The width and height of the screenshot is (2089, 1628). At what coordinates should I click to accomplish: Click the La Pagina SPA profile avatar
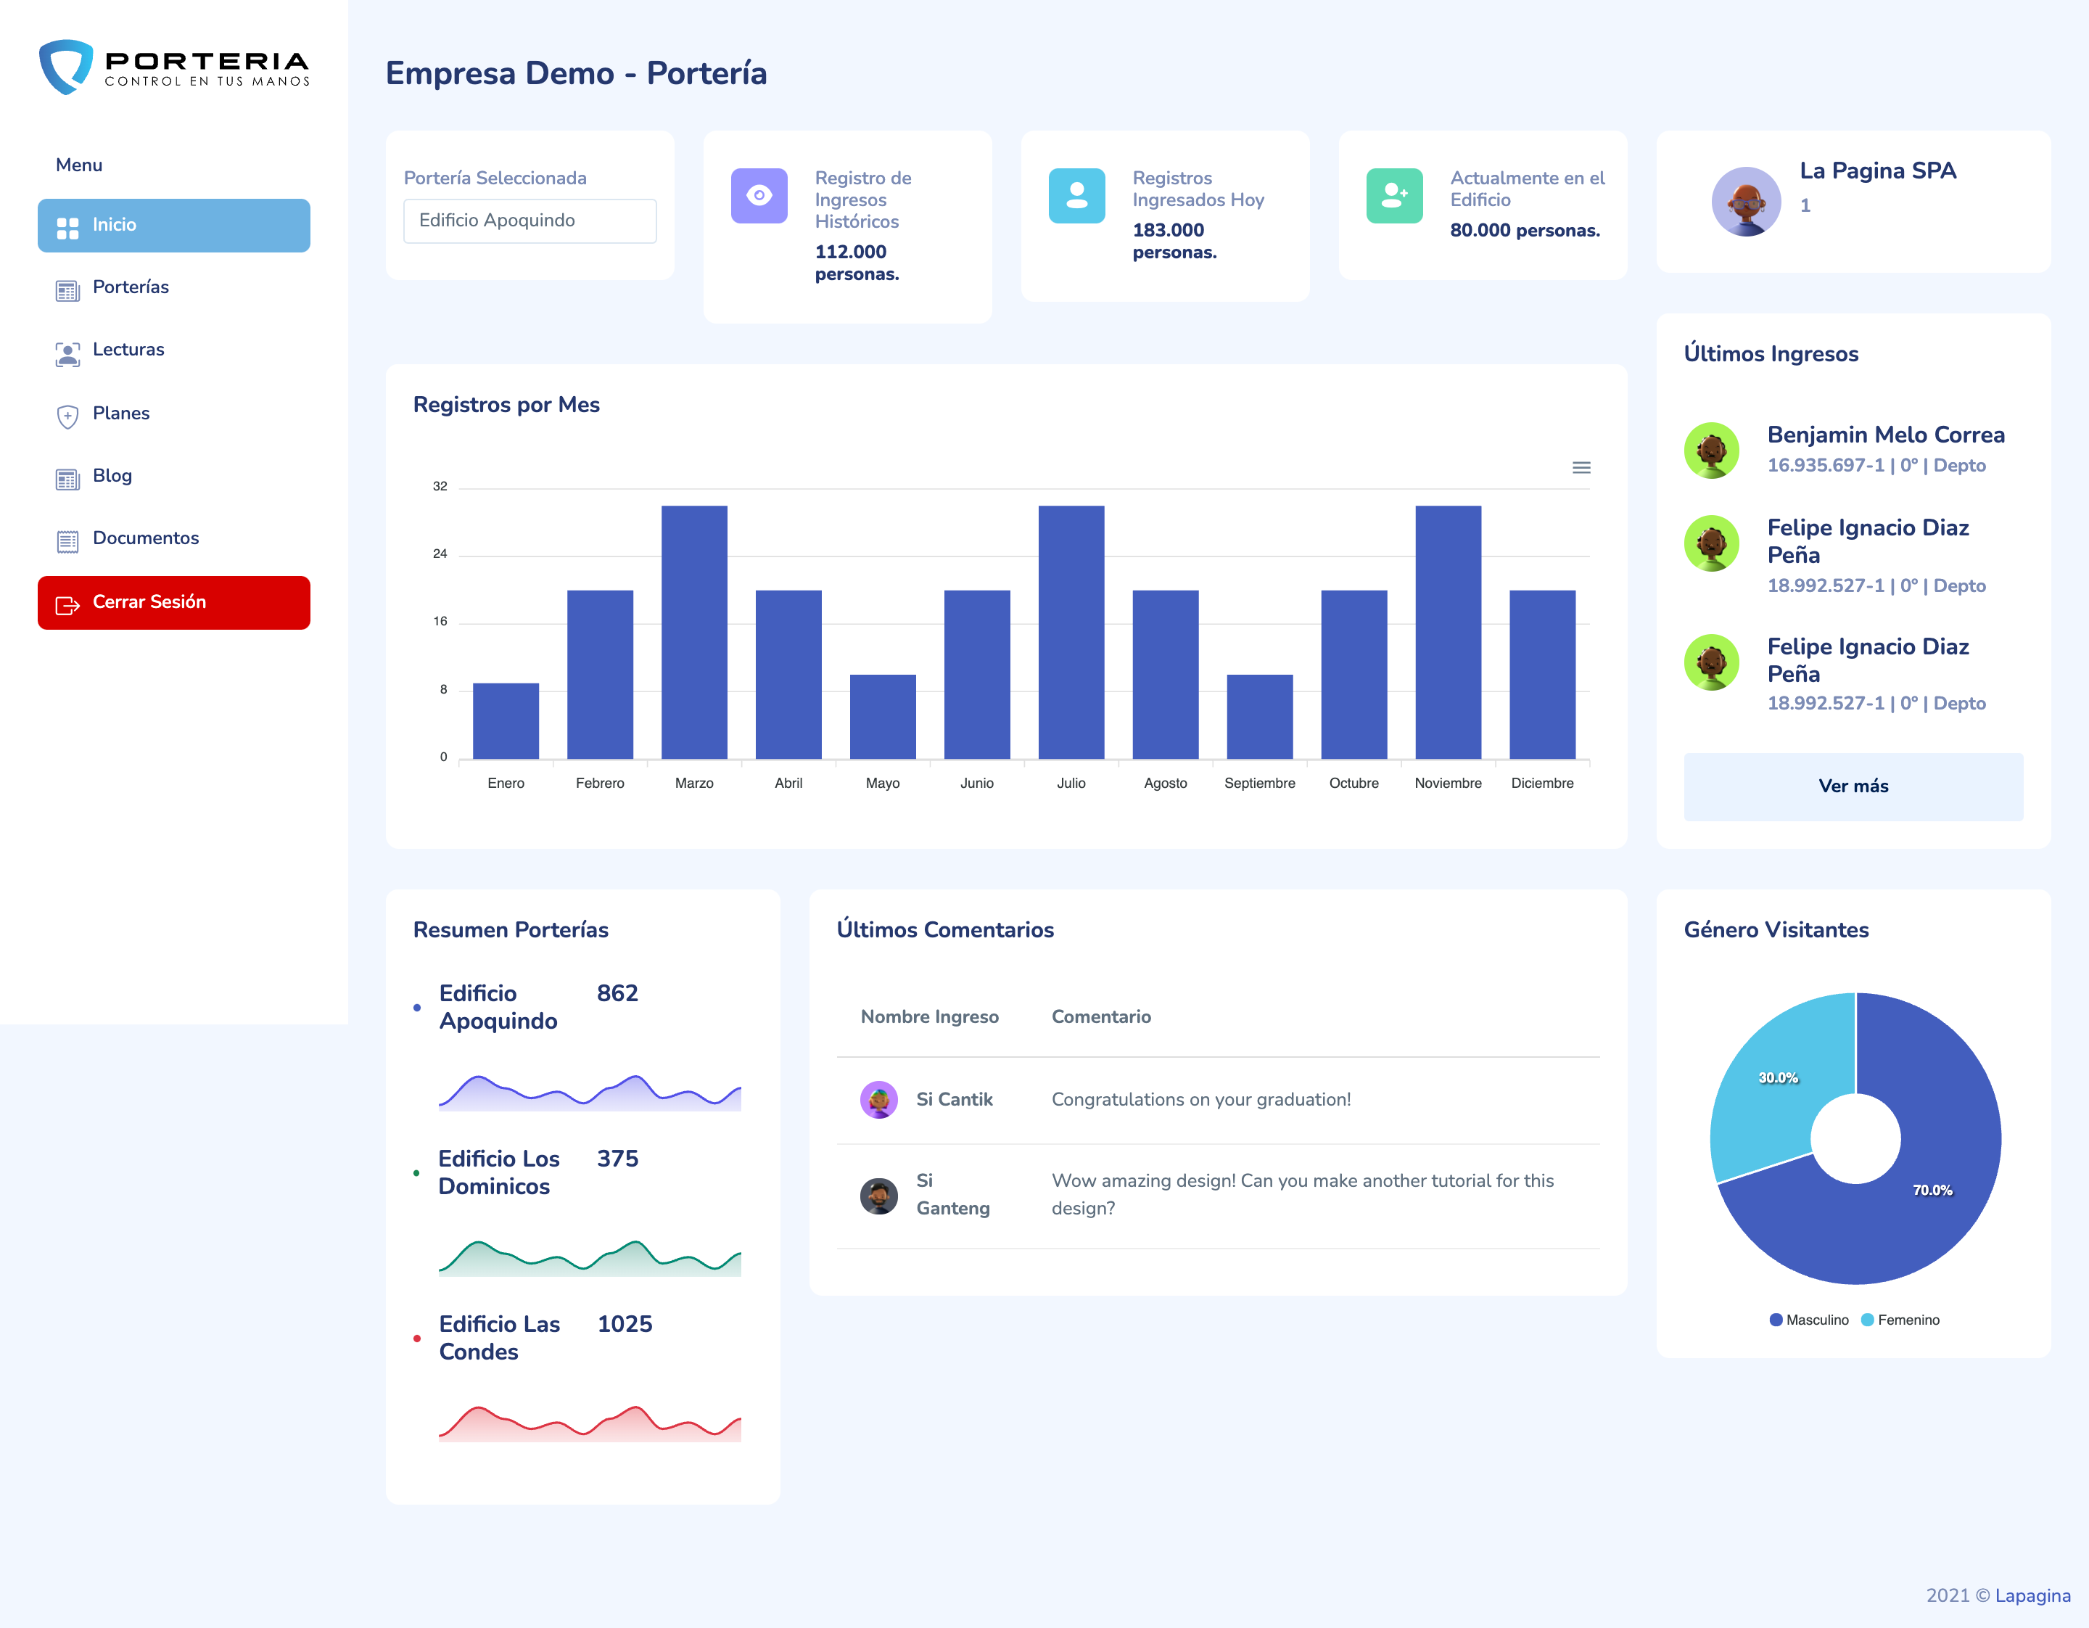tap(1746, 202)
